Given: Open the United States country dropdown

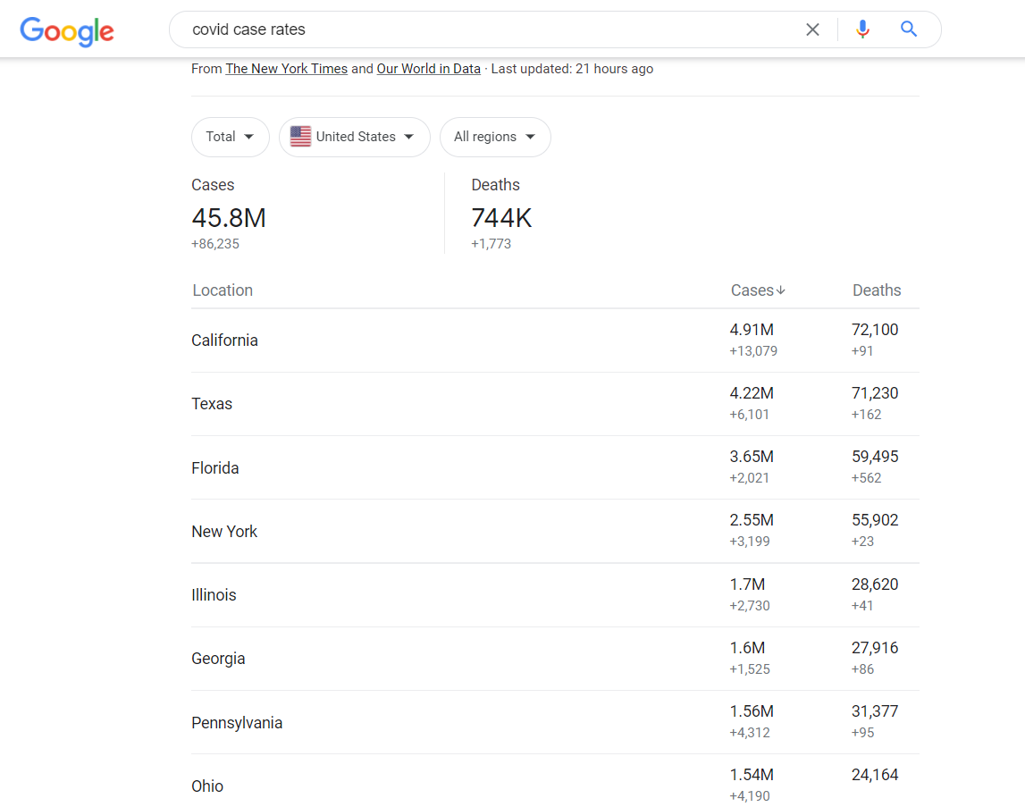Looking at the screenshot, I should click(354, 137).
